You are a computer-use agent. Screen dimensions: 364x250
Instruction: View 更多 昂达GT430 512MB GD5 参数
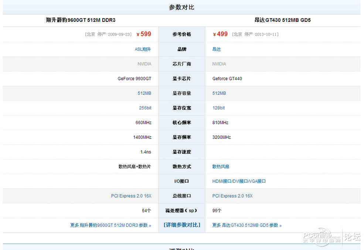pyautogui.click(x=247, y=225)
